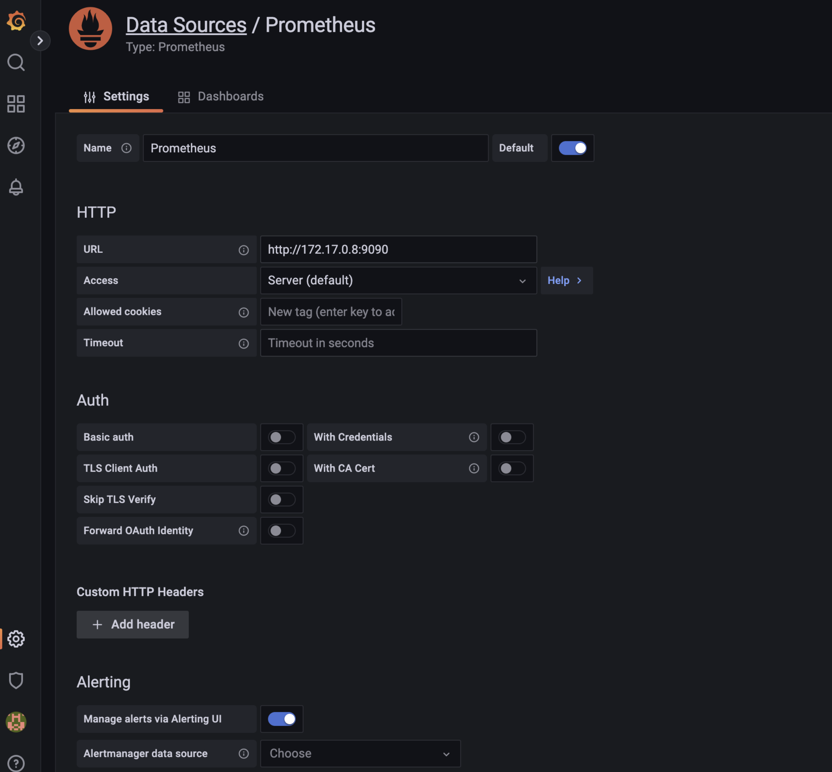Open the Alertmanager data source Choose dropdown

[x=360, y=753]
